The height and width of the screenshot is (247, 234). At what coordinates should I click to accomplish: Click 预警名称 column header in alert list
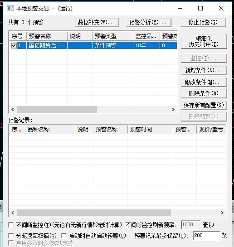click(x=47, y=36)
